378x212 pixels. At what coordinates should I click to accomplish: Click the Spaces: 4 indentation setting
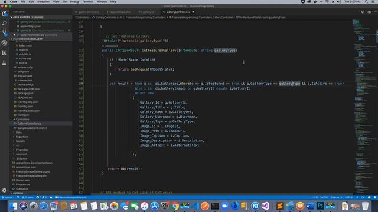pos(336,197)
